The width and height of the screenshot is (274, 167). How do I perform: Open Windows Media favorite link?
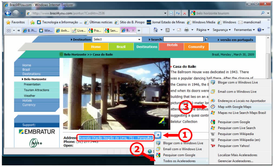[x=201, y=22]
